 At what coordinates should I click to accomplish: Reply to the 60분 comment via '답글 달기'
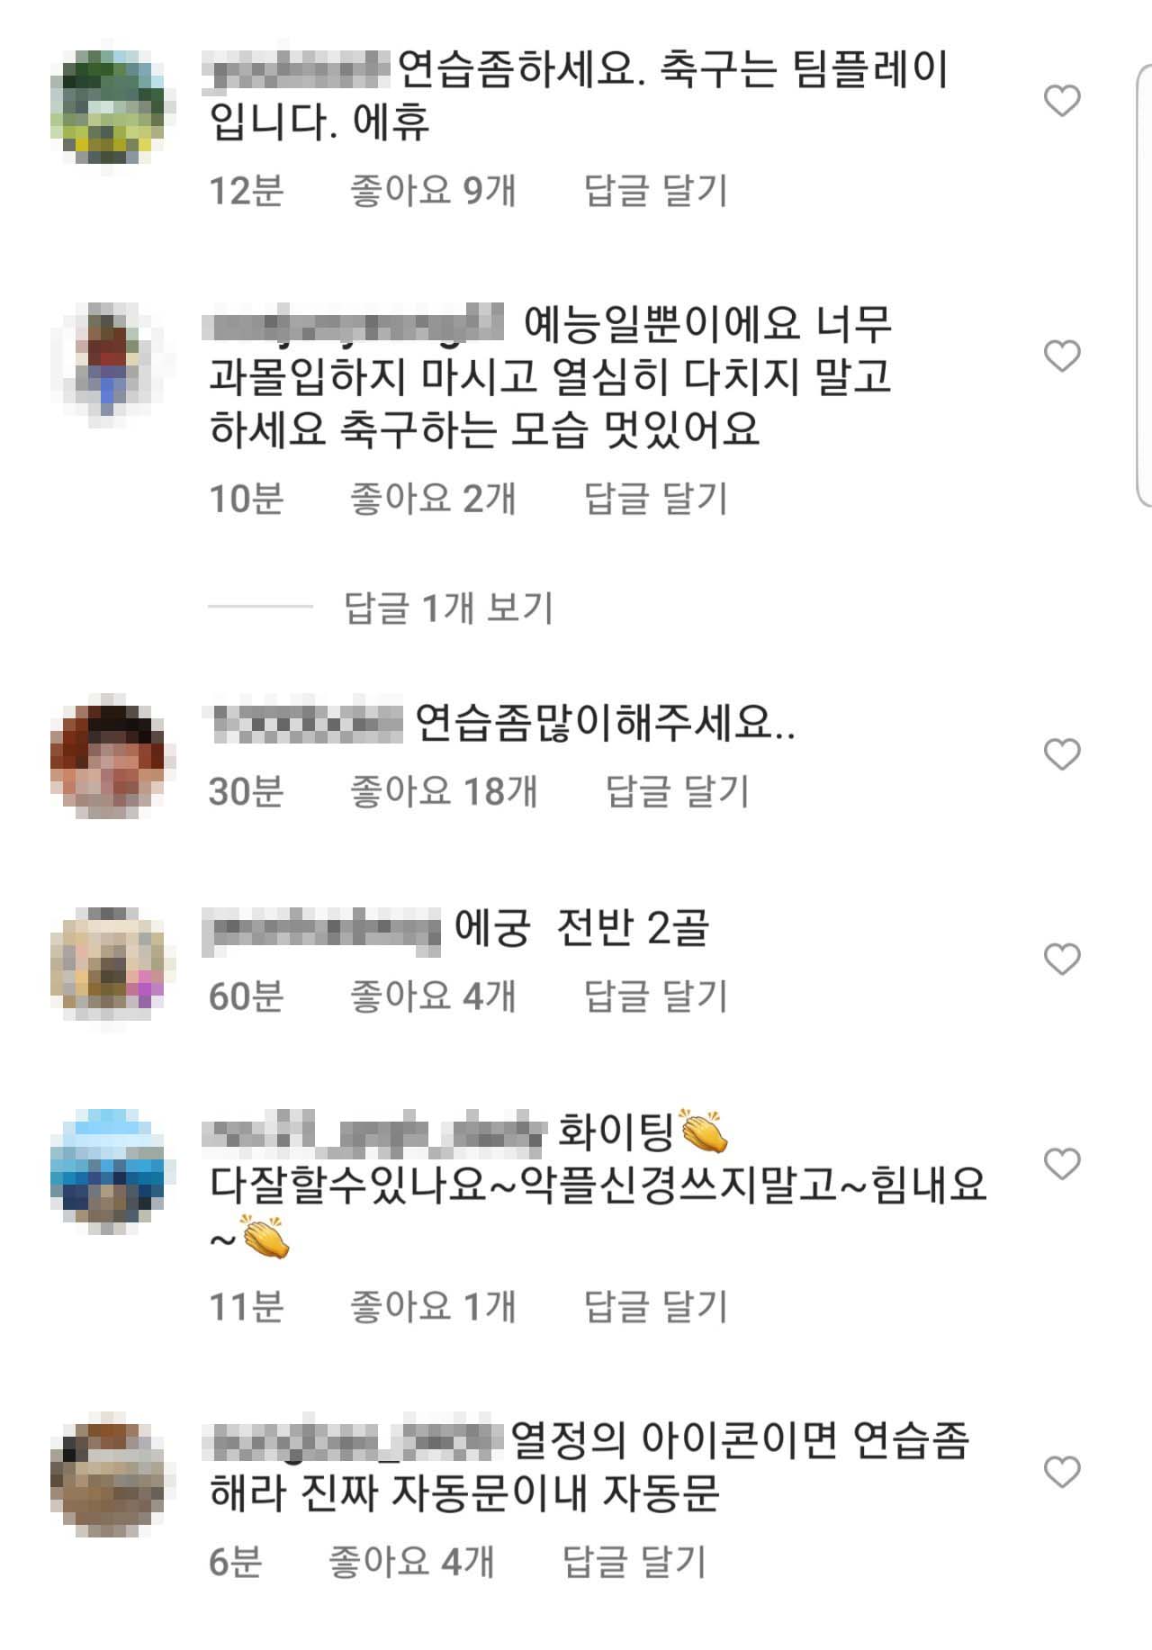(x=655, y=996)
